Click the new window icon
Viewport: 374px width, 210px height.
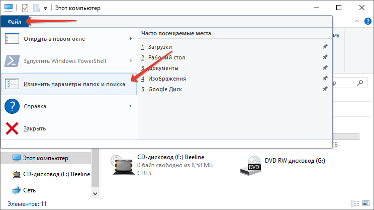pos(12,39)
